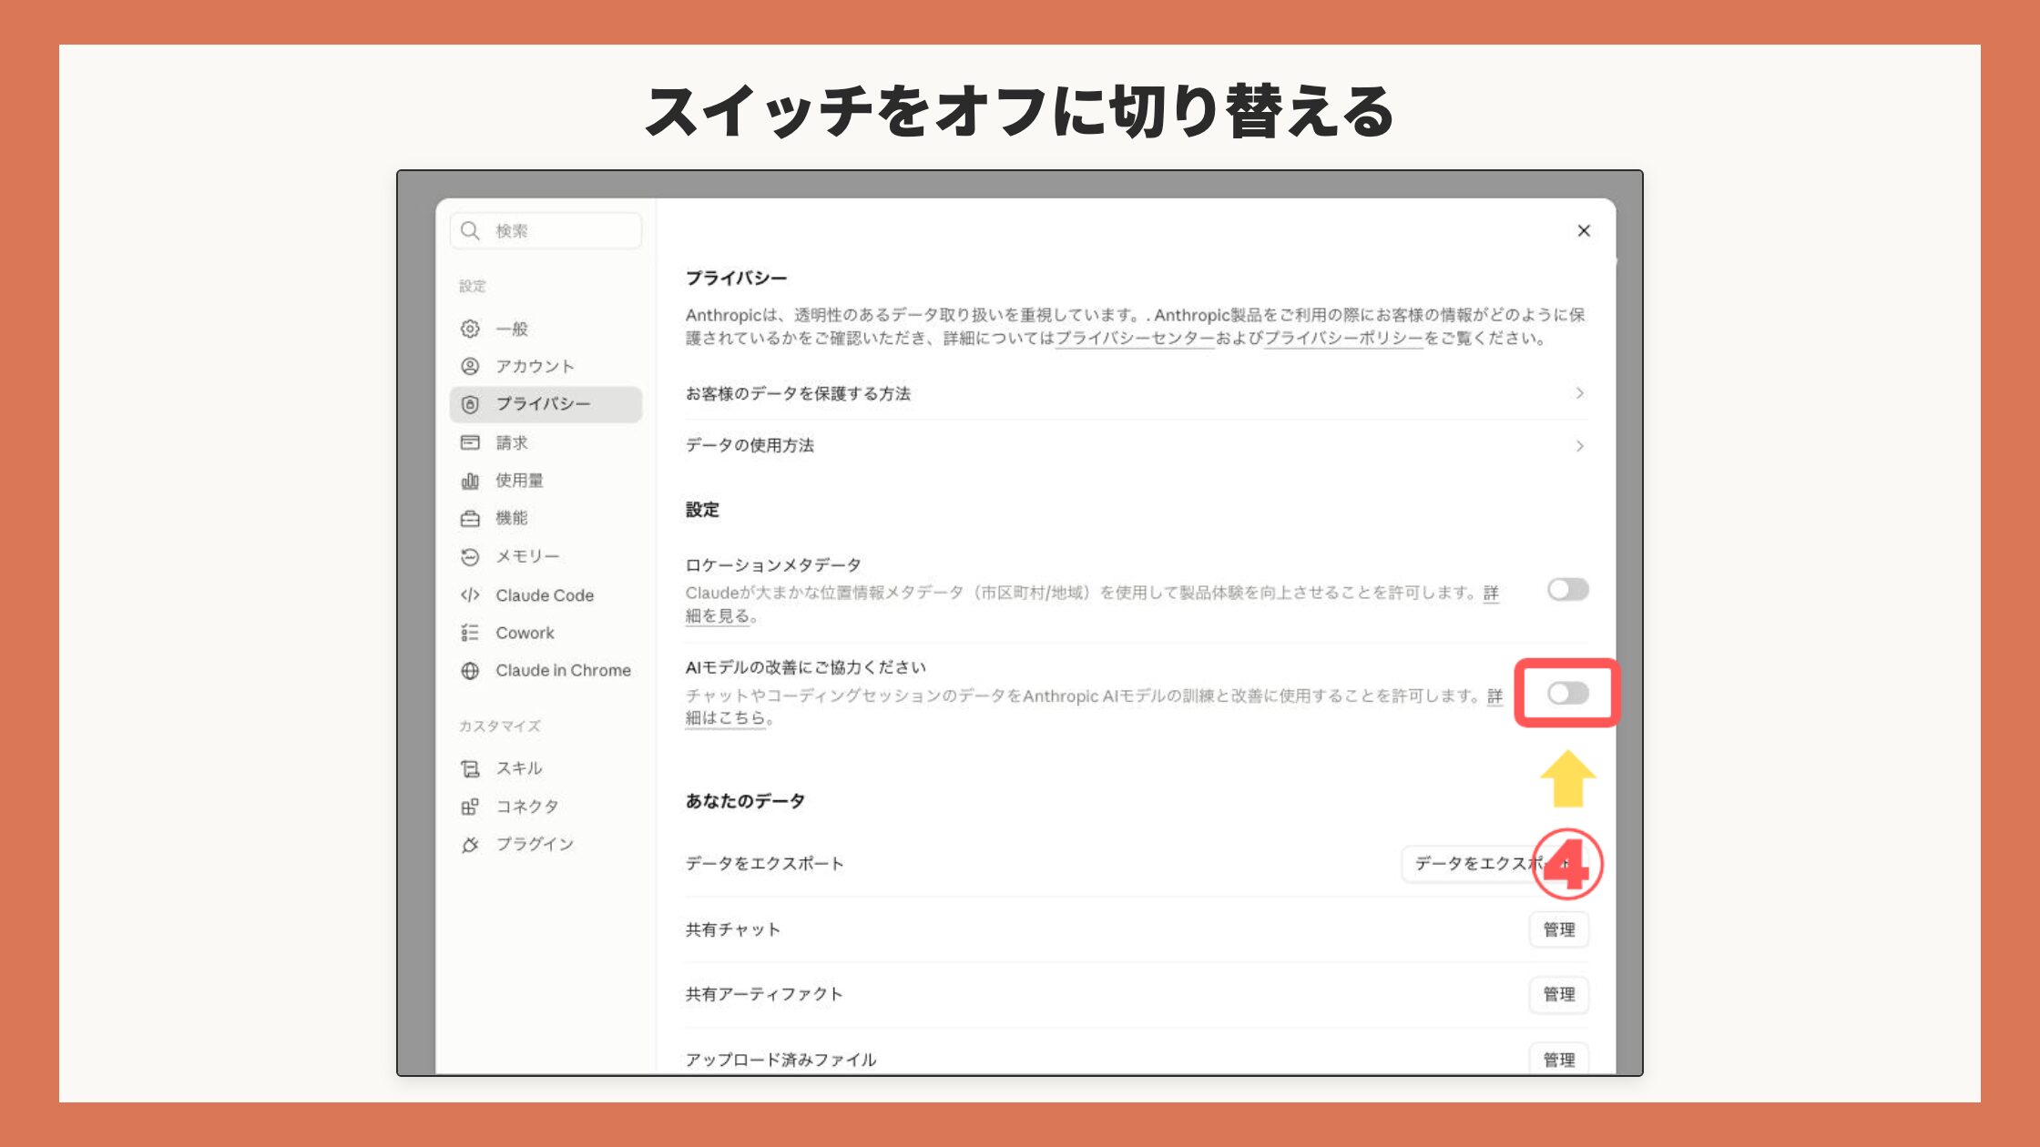The width and height of the screenshot is (2040, 1147).
Task: Click the プラグイン plug icon
Action: tap(470, 845)
